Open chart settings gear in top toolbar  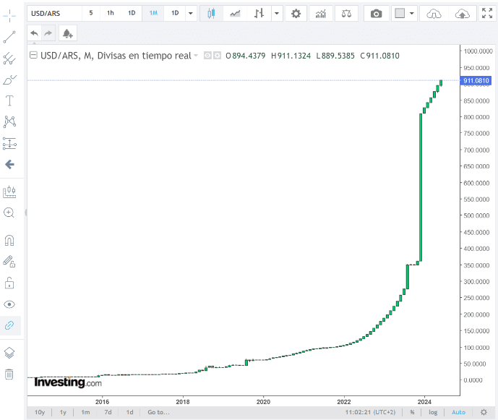click(x=296, y=14)
